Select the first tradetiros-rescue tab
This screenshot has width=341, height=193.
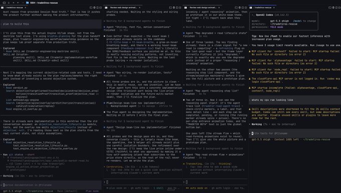(x=14, y=8)
